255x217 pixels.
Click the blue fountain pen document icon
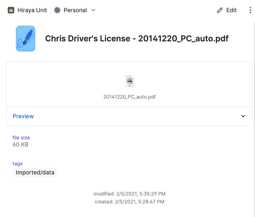26,39
